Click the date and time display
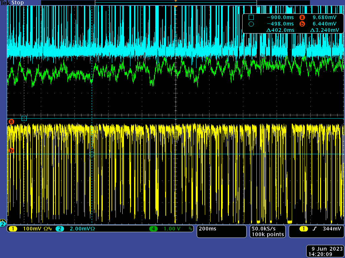The image size is (345, 258). point(324,251)
